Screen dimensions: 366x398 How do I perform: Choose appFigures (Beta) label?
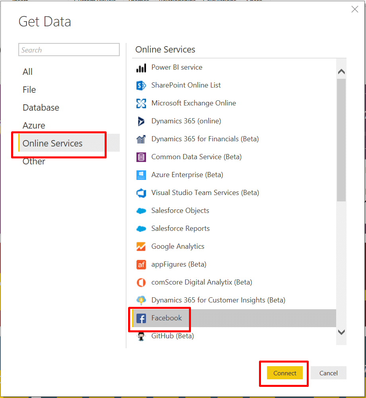(x=179, y=264)
